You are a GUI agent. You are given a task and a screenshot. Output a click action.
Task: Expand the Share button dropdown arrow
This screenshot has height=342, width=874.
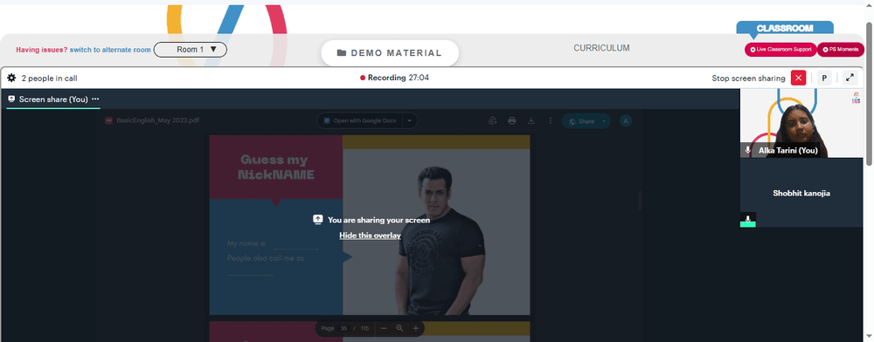(x=604, y=120)
